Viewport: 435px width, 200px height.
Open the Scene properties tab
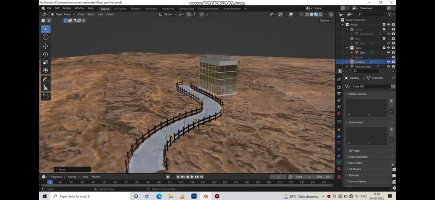pyautogui.click(x=339, y=106)
